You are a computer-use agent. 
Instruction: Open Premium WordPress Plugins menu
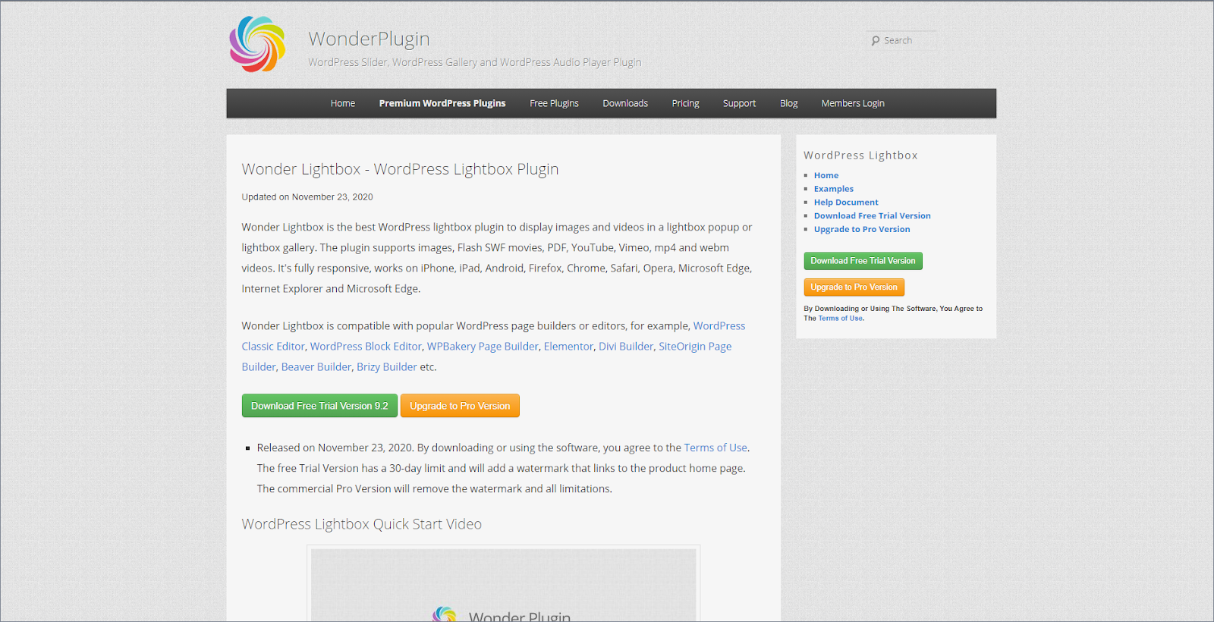coord(442,103)
